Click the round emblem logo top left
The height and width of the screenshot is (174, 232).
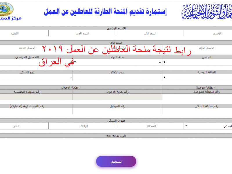point(6,9)
